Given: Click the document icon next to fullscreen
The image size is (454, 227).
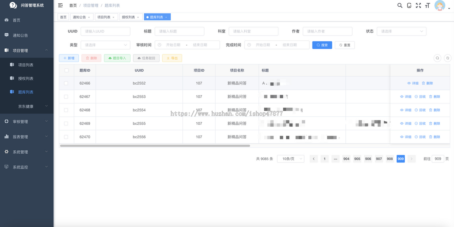Looking at the screenshot, I should [x=409, y=5].
